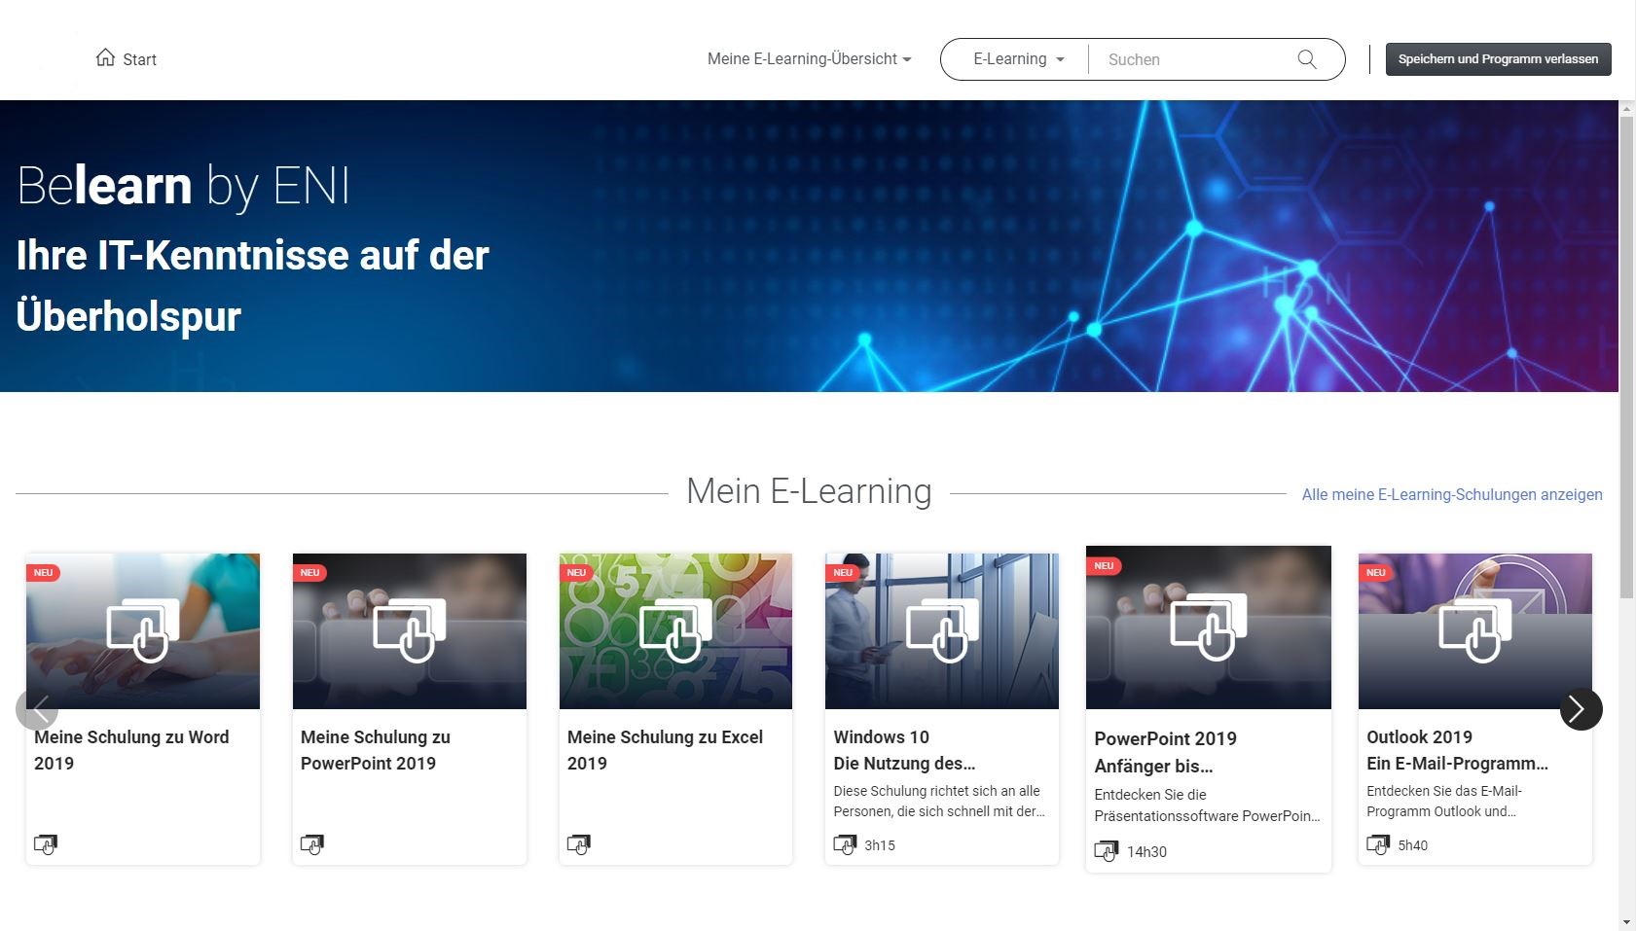Click Speichern und Programm verlassen button

[1498, 59]
